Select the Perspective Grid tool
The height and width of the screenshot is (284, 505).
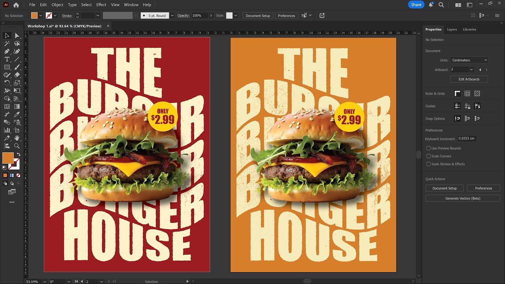17,99
